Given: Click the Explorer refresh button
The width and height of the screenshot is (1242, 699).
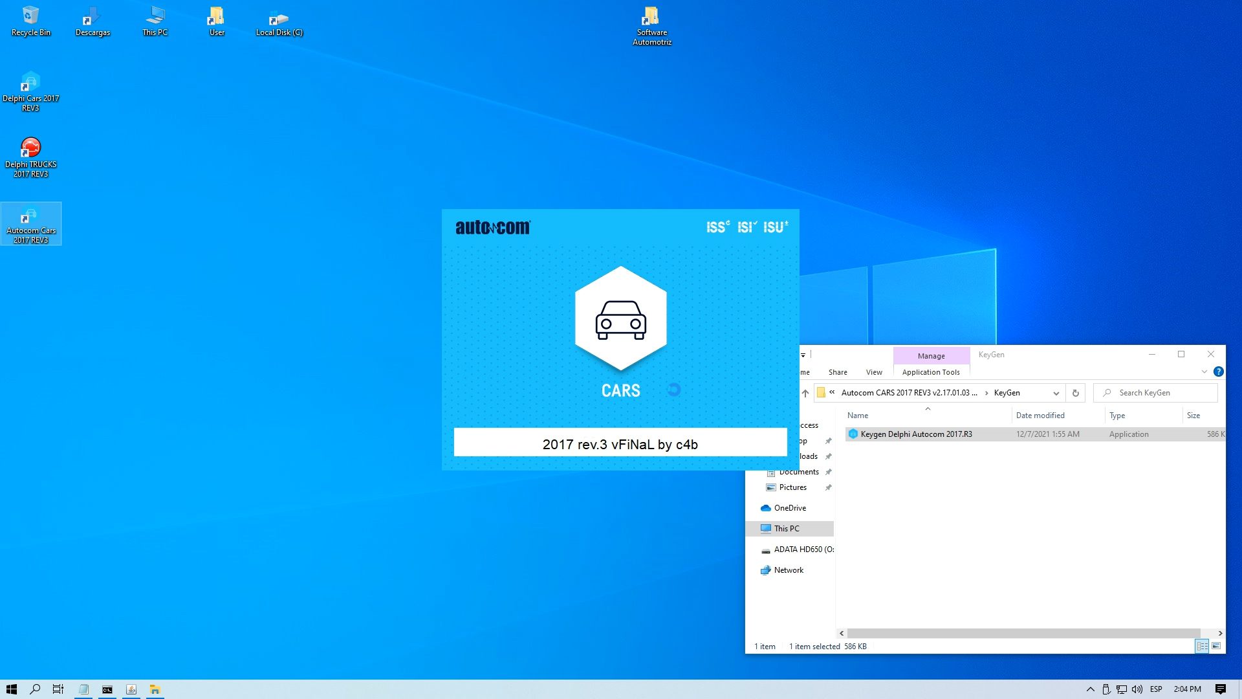Looking at the screenshot, I should click(1075, 393).
